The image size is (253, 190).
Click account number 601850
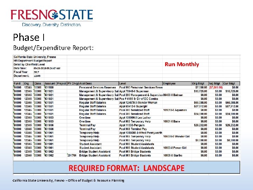[x=49, y=87]
